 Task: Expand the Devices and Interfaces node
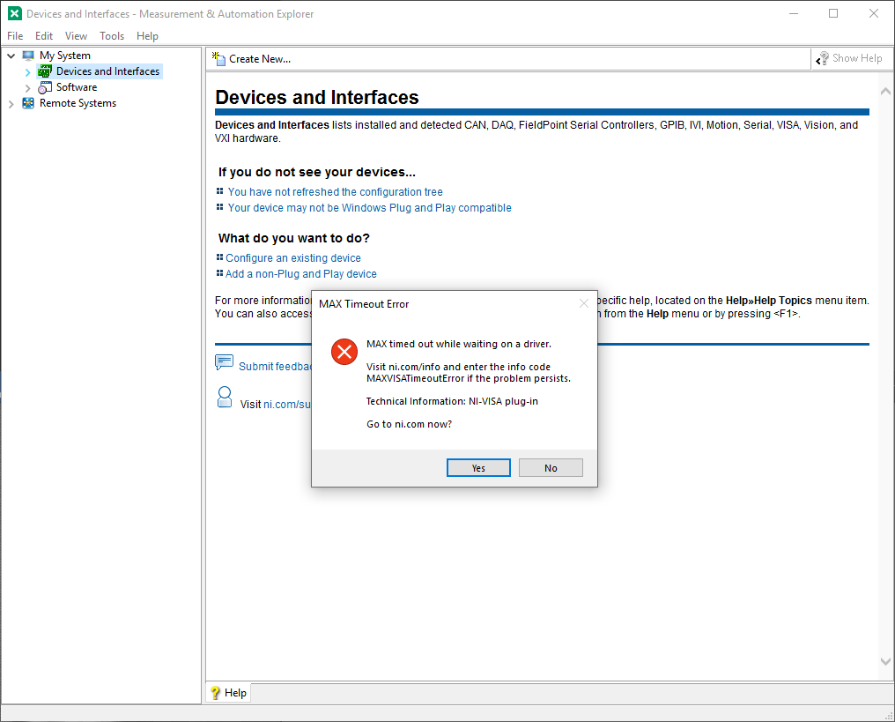[x=27, y=71]
